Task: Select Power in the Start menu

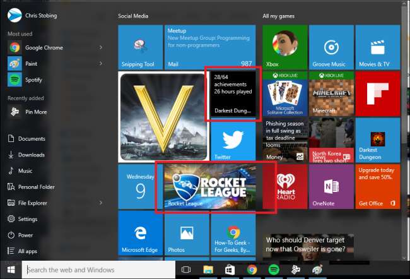Action: pos(25,235)
